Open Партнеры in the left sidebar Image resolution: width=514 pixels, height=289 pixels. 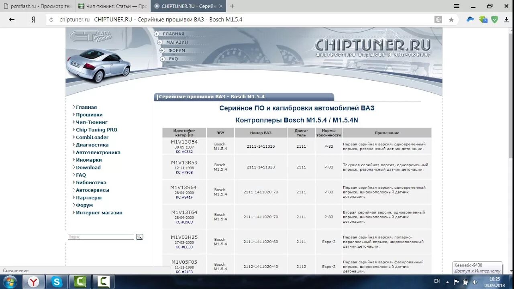coord(89,198)
